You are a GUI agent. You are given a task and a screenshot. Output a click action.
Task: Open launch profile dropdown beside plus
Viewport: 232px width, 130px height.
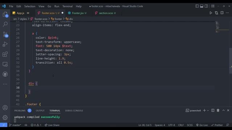[x=208, y=110]
